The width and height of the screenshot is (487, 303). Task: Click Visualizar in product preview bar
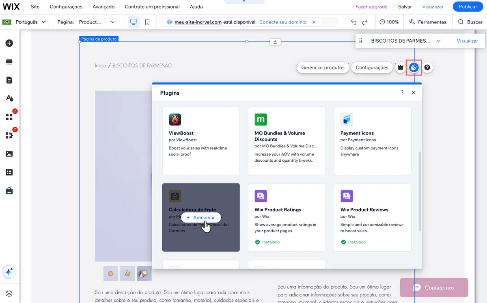tap(468, 41)
